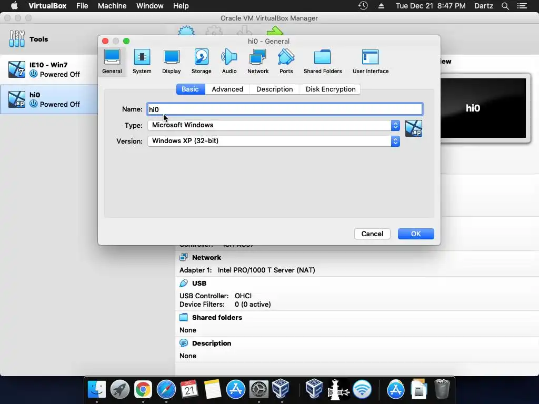Open Time Machine menu bar icon
Screen dimensions: 539x404
click(363, 6)
